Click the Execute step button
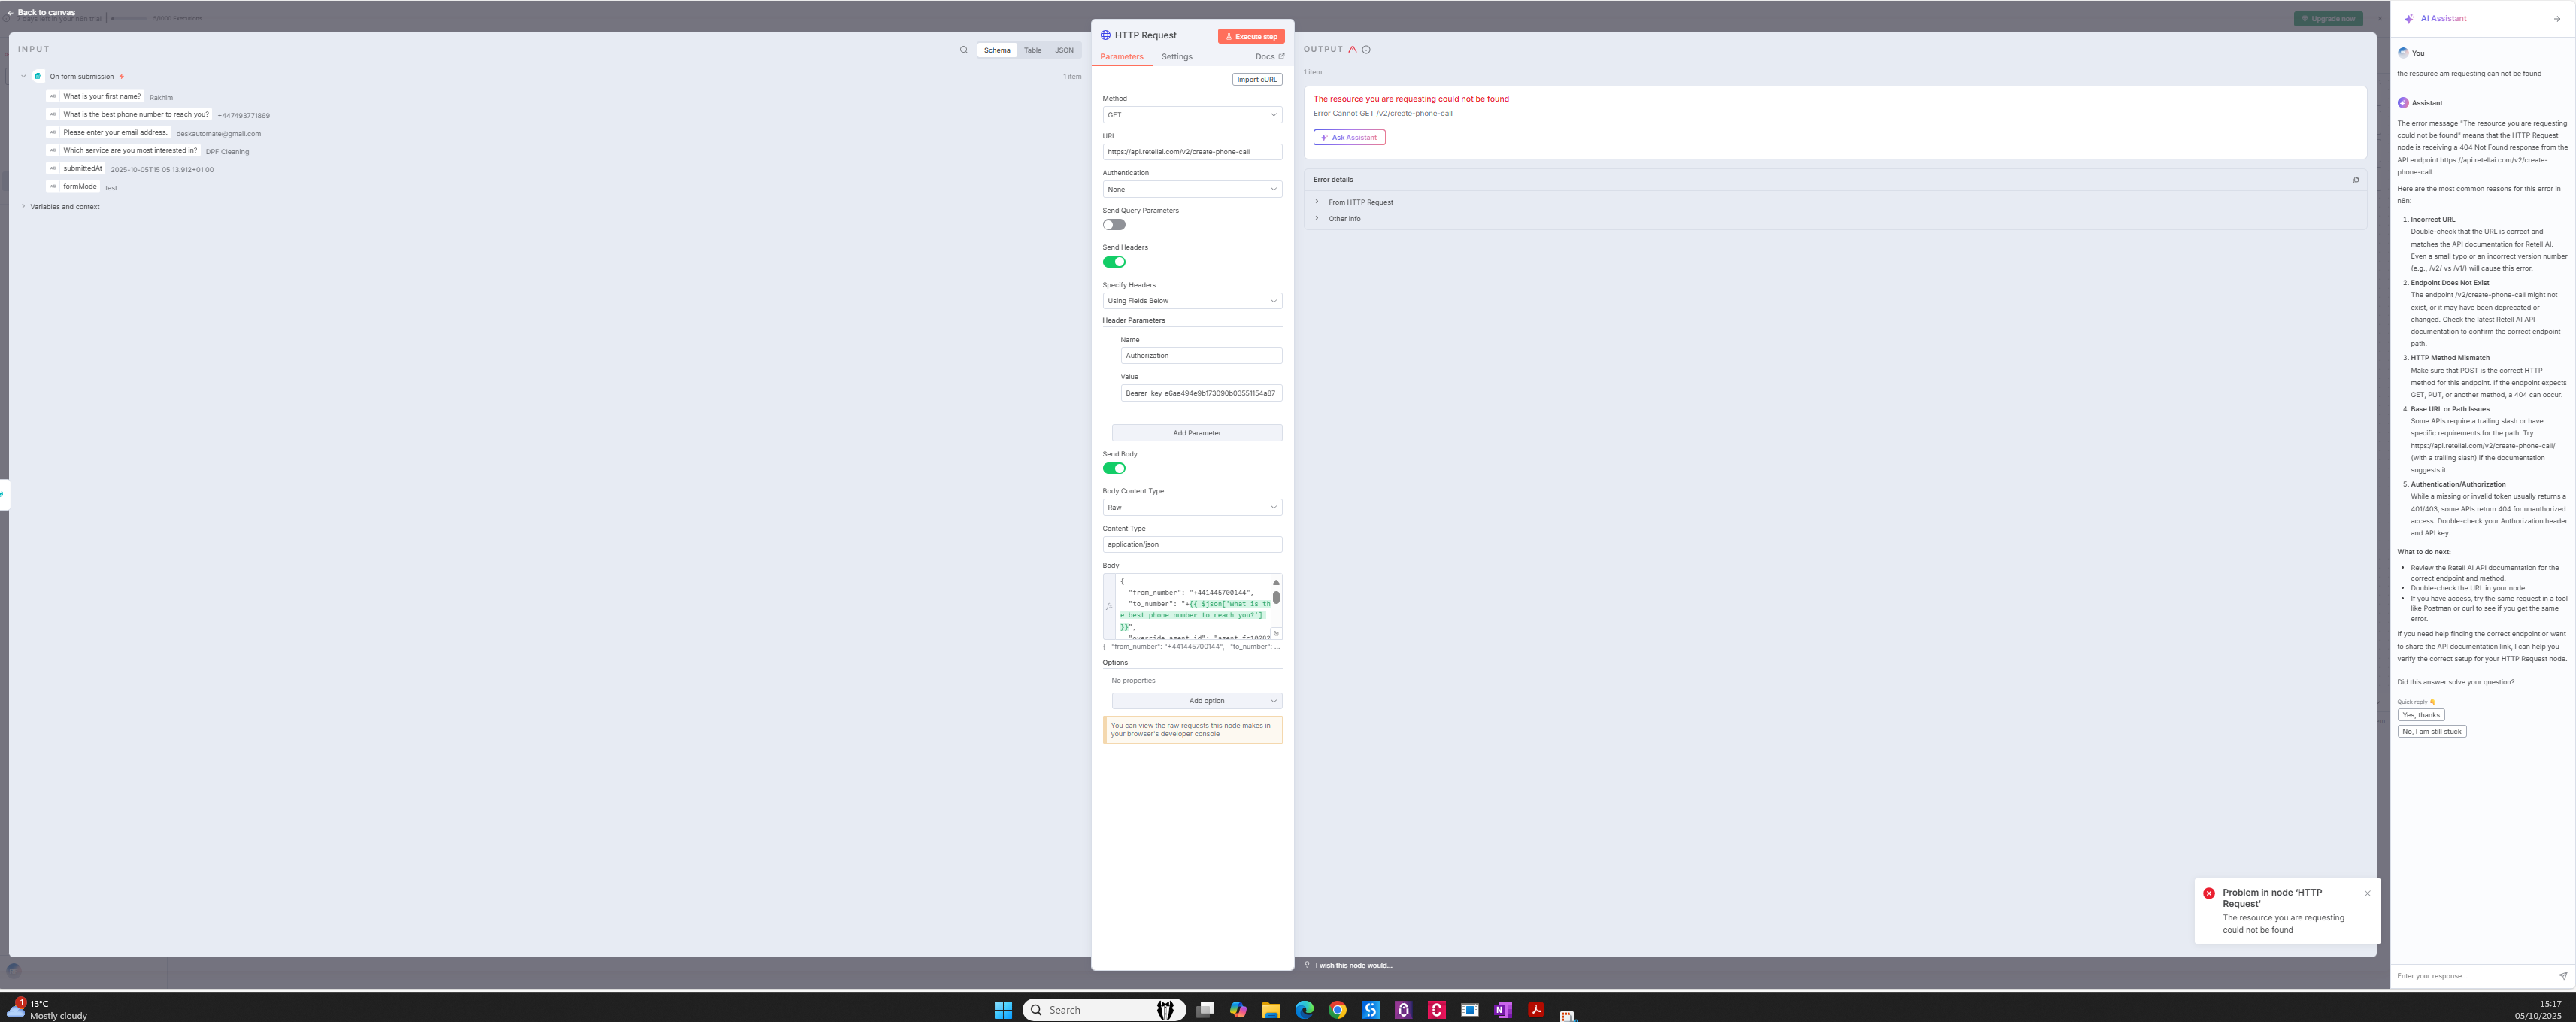This screenshot has width=2576, height=1022. point(1250,36)
